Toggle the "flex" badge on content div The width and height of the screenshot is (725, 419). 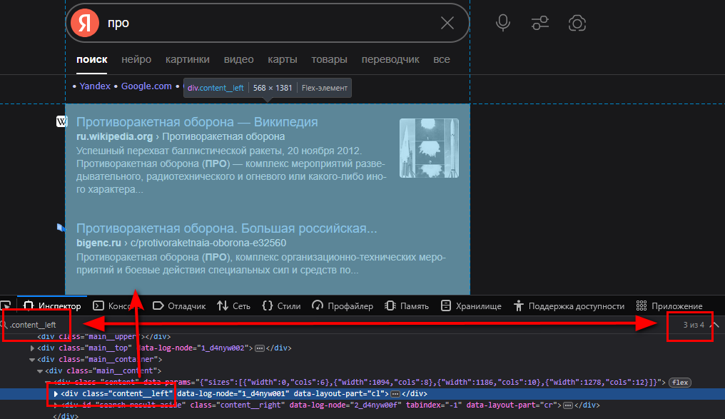point(679,383)
